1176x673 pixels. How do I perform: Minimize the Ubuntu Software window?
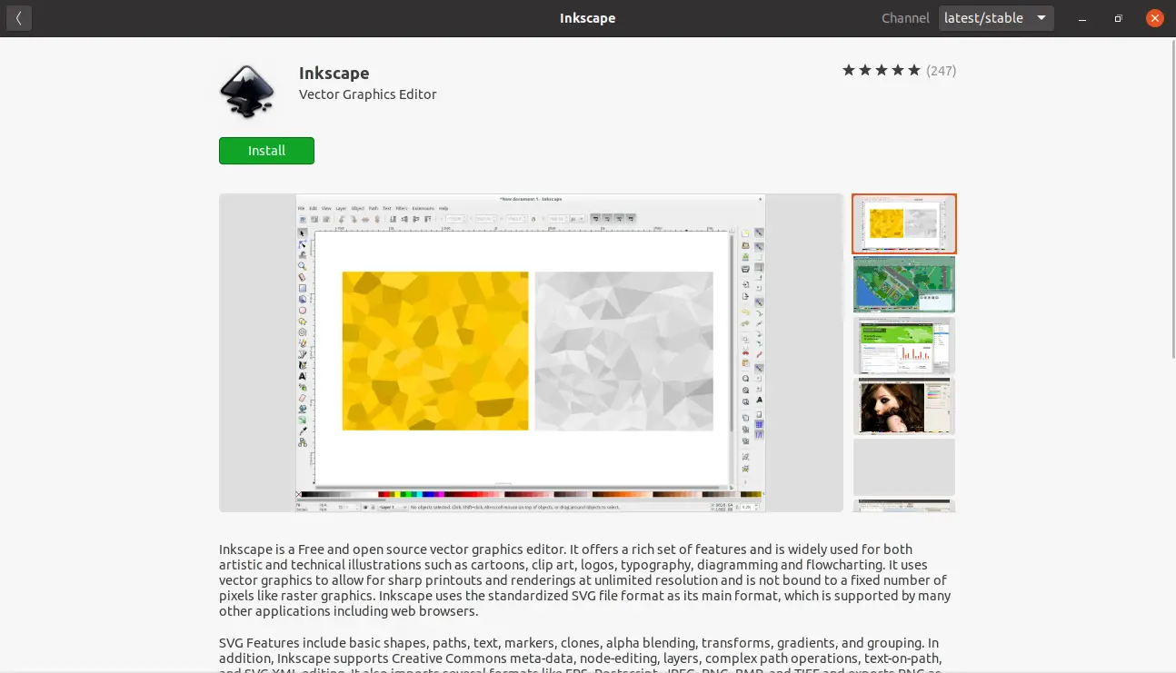click(1081, 18)
